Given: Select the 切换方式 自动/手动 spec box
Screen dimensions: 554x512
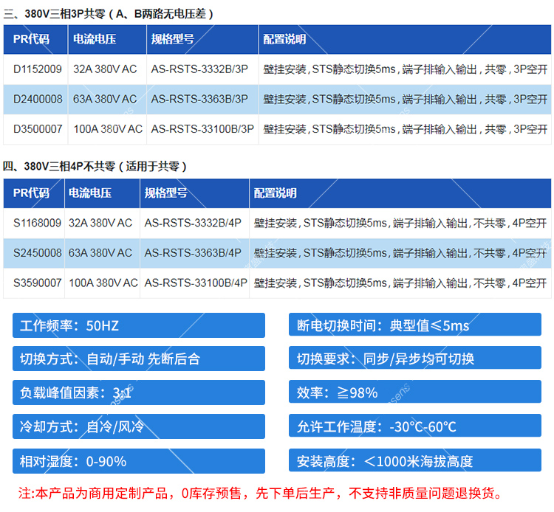Looking at the screenshot, I should [139, 359].
